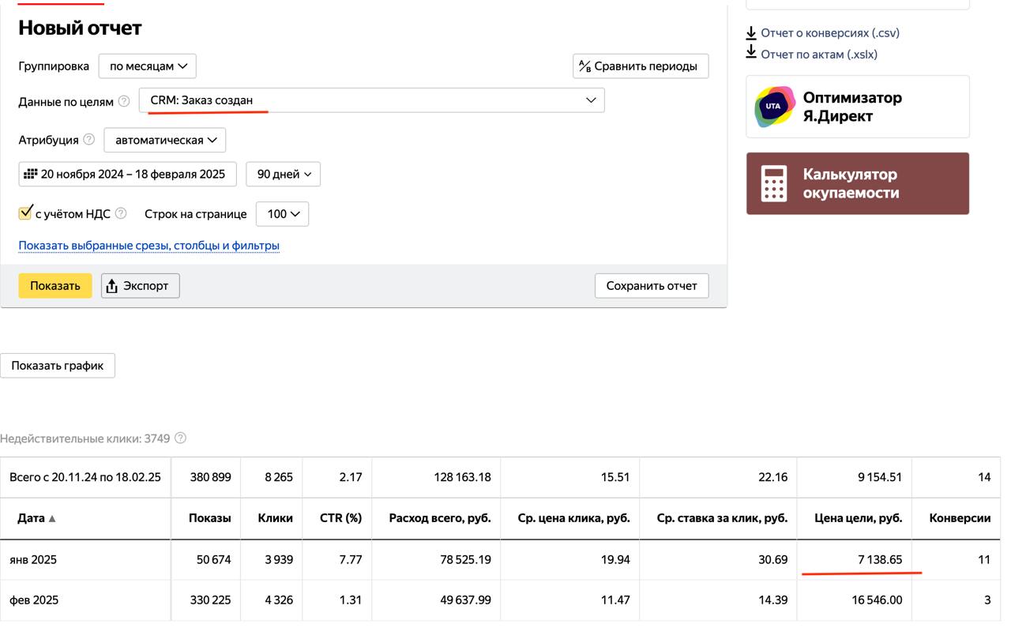The image size is (1011, 628).
Task: Open help icon next to Атрибуция
Action: [89, 140]
